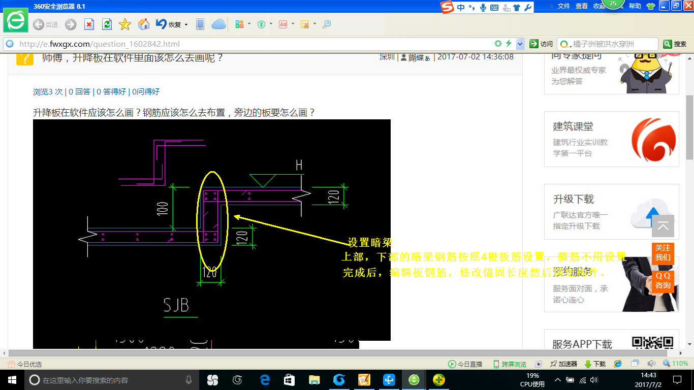Open 今日优选 in the status bar

click(25, 364)
